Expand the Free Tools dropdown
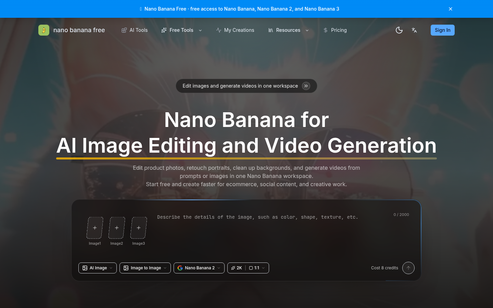 181,30
